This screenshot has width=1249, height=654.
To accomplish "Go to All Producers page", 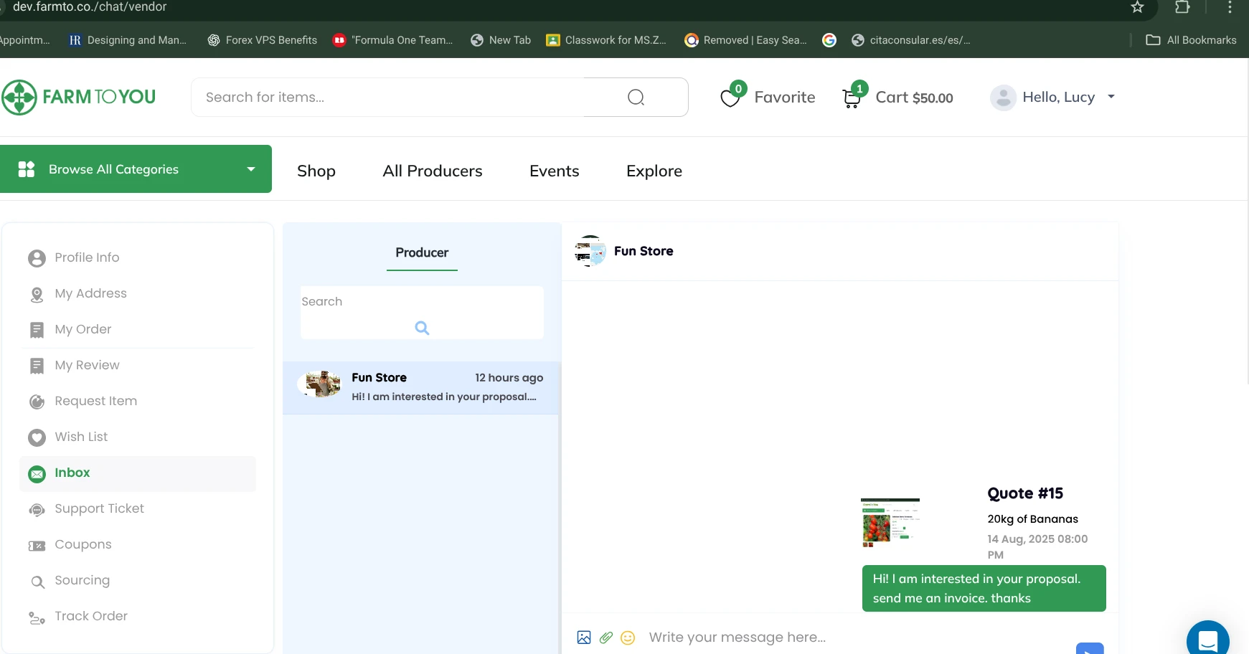I will tap(433, 171).
